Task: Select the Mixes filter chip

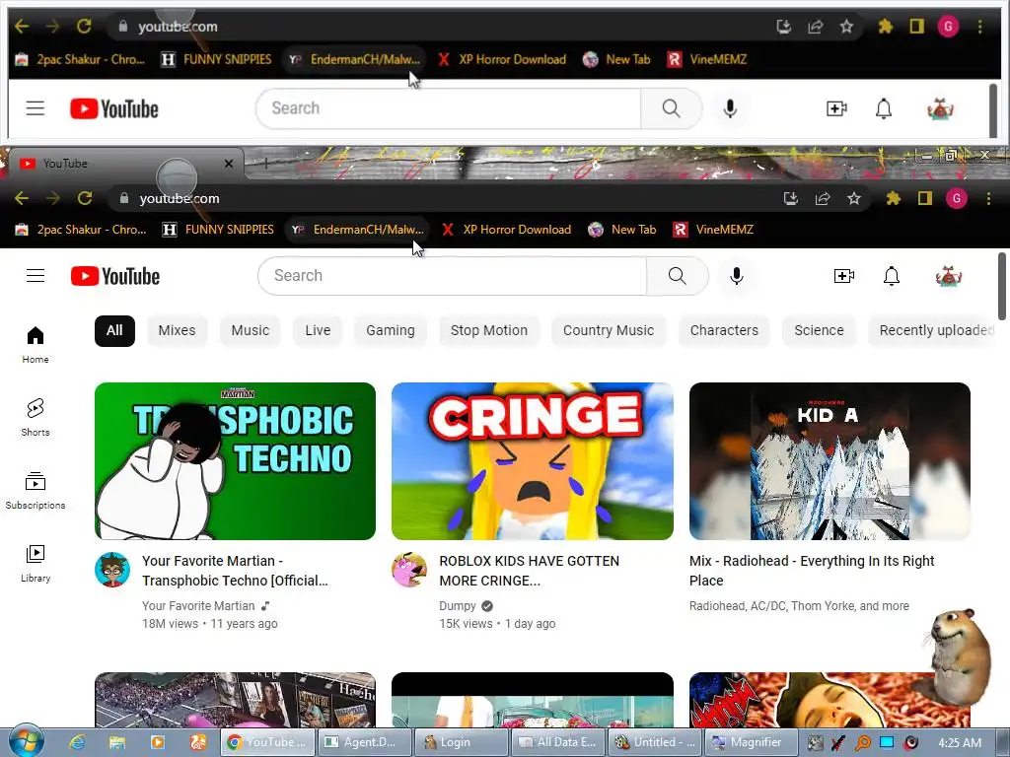Action: [178, 331]
